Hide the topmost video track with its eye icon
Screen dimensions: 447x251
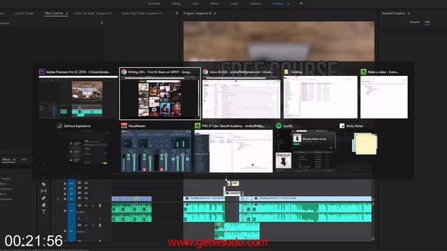(86, 183)
